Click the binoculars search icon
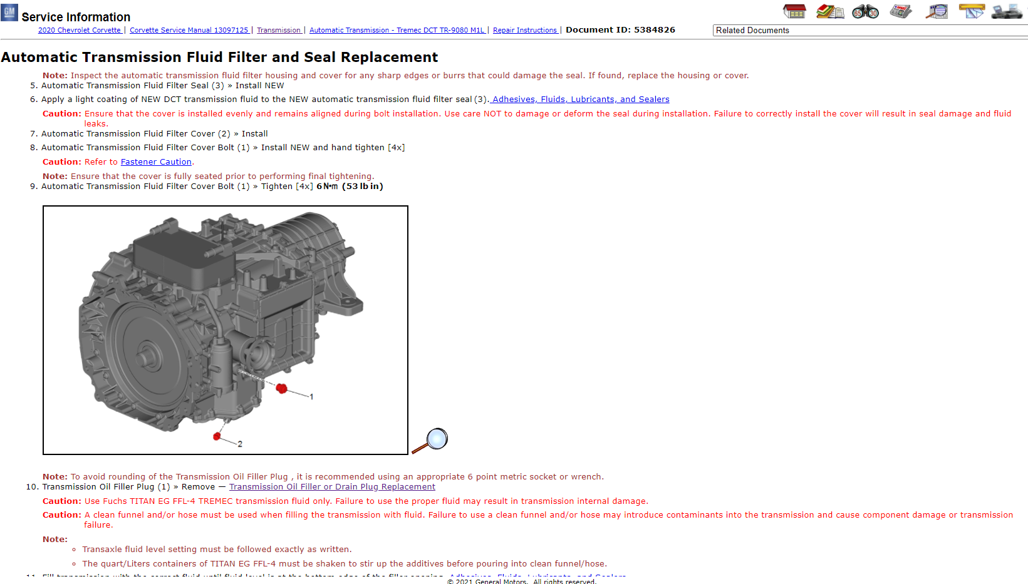The image size is (1028, 584). click(x=865, y=11)
